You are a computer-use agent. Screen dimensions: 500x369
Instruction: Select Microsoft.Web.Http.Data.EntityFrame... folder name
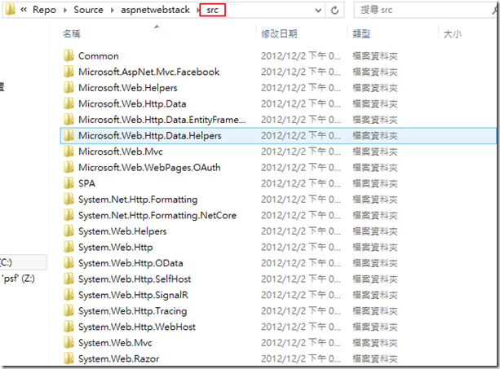coord(162,120)
